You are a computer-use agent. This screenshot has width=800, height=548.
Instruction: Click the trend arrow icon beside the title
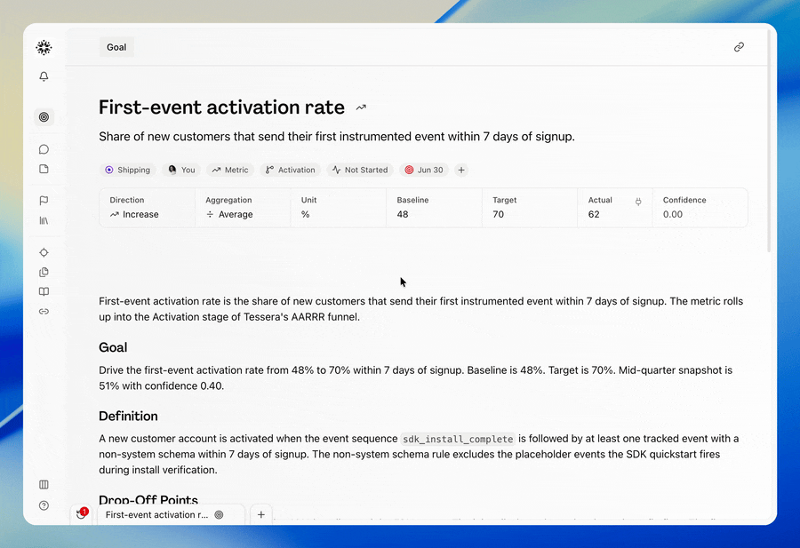[361, 107]
